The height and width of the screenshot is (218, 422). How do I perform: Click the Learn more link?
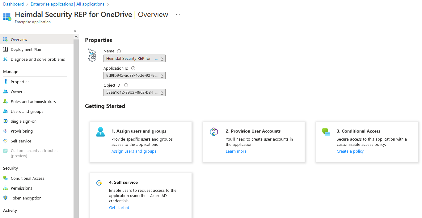(x=236, y=151)
